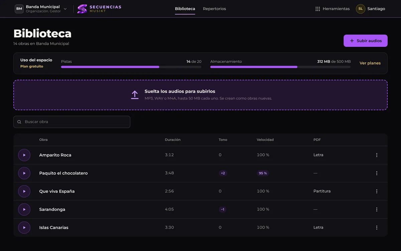This screenshot has height=251, width=401.
Task: Expand the Banda Municipal organization switcher
Action: 41,9
